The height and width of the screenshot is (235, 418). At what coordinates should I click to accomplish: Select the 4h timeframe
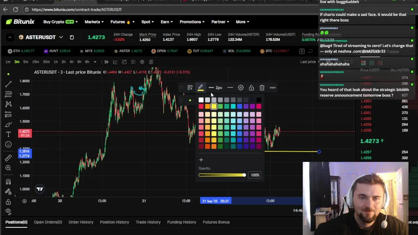pos(71,62)
